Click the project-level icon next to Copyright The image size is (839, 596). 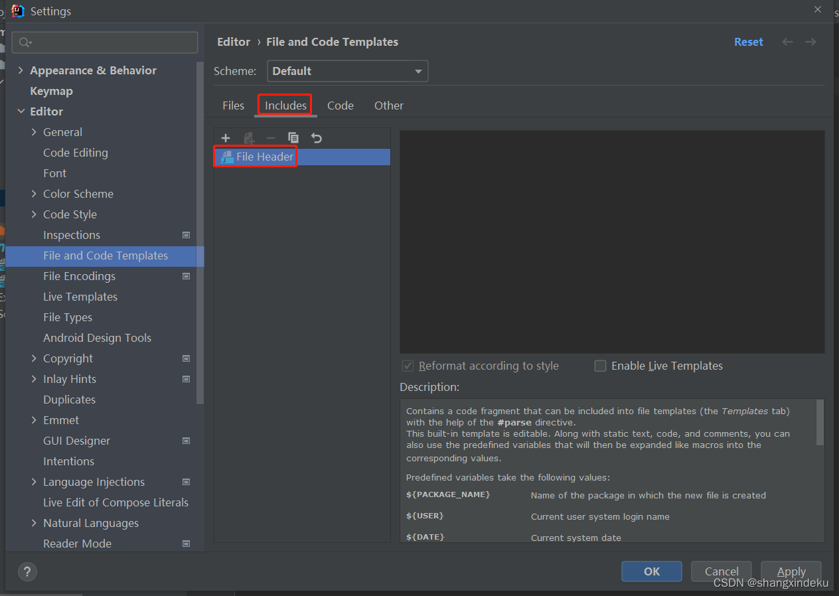187,358
